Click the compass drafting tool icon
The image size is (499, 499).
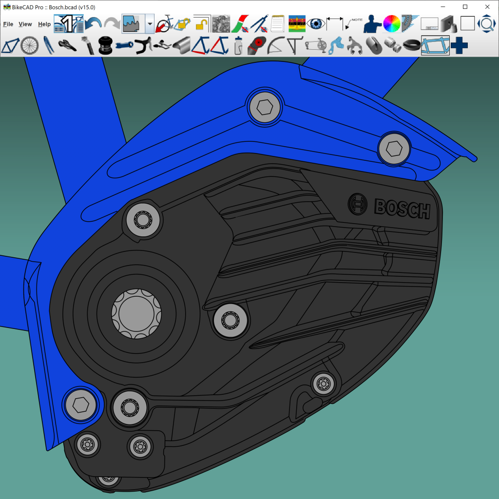click(x=259, y=24)
